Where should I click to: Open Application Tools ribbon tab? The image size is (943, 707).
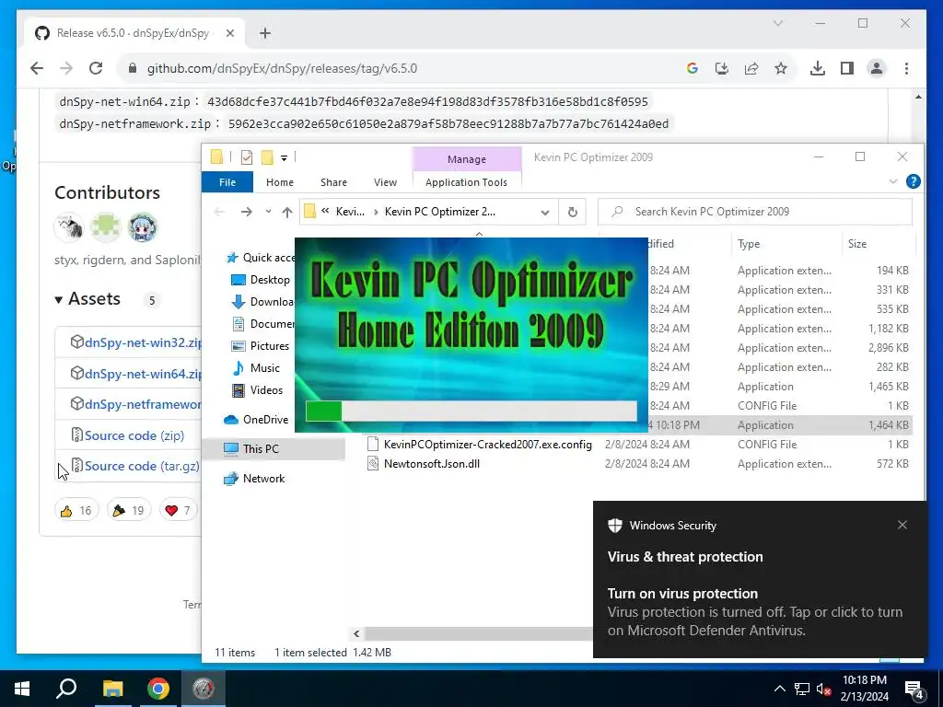[466, 182]
